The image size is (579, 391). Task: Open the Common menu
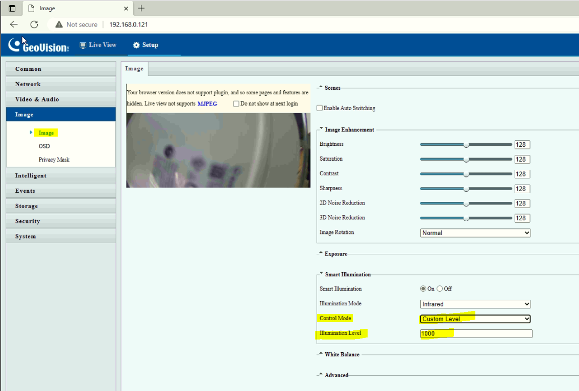pos(61,69)
